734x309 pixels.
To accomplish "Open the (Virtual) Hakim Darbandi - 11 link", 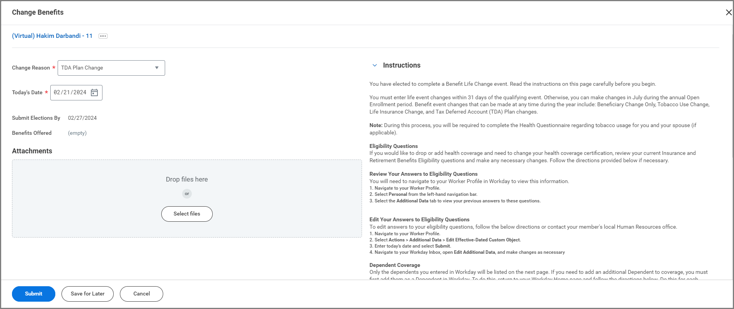I will coord(52,36).
